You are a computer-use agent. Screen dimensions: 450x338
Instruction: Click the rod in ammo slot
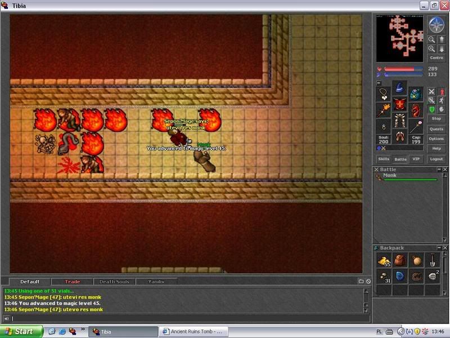[416, 126]
